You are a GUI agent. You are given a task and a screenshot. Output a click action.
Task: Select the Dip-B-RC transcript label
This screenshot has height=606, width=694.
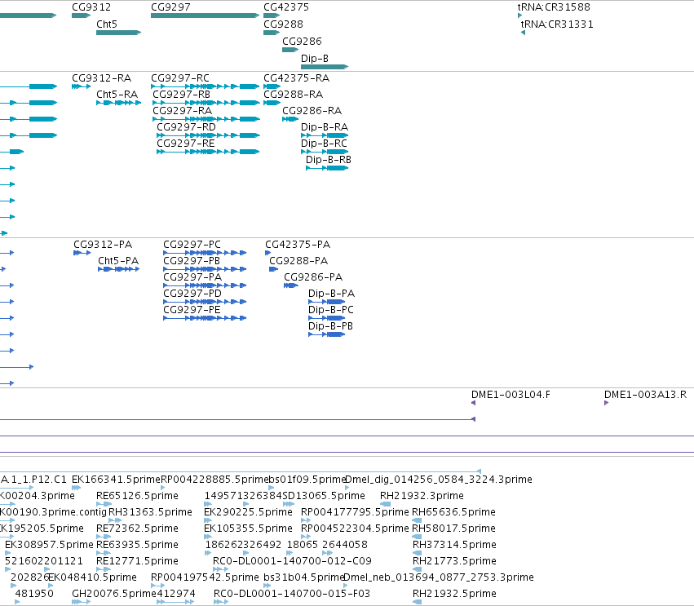click(x=324, y=144)
